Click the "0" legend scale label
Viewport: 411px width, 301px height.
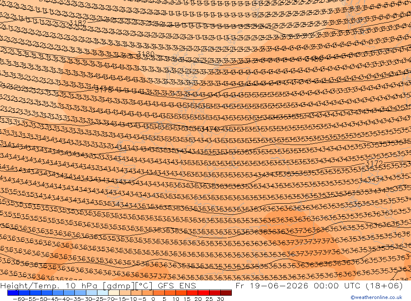(153, 299)
